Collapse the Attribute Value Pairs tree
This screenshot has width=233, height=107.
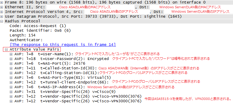click(6, 49)
